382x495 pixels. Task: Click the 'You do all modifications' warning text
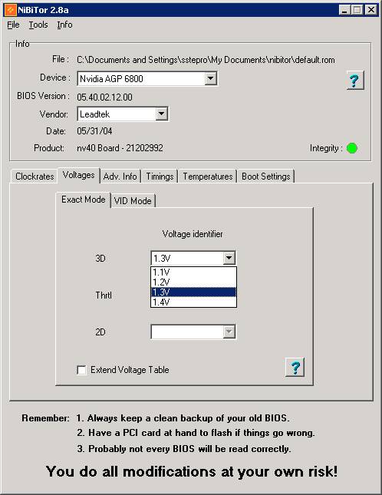192,471
